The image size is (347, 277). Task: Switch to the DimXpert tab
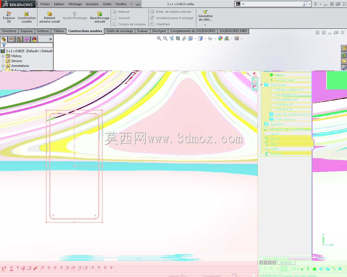[x=159, y=31]
